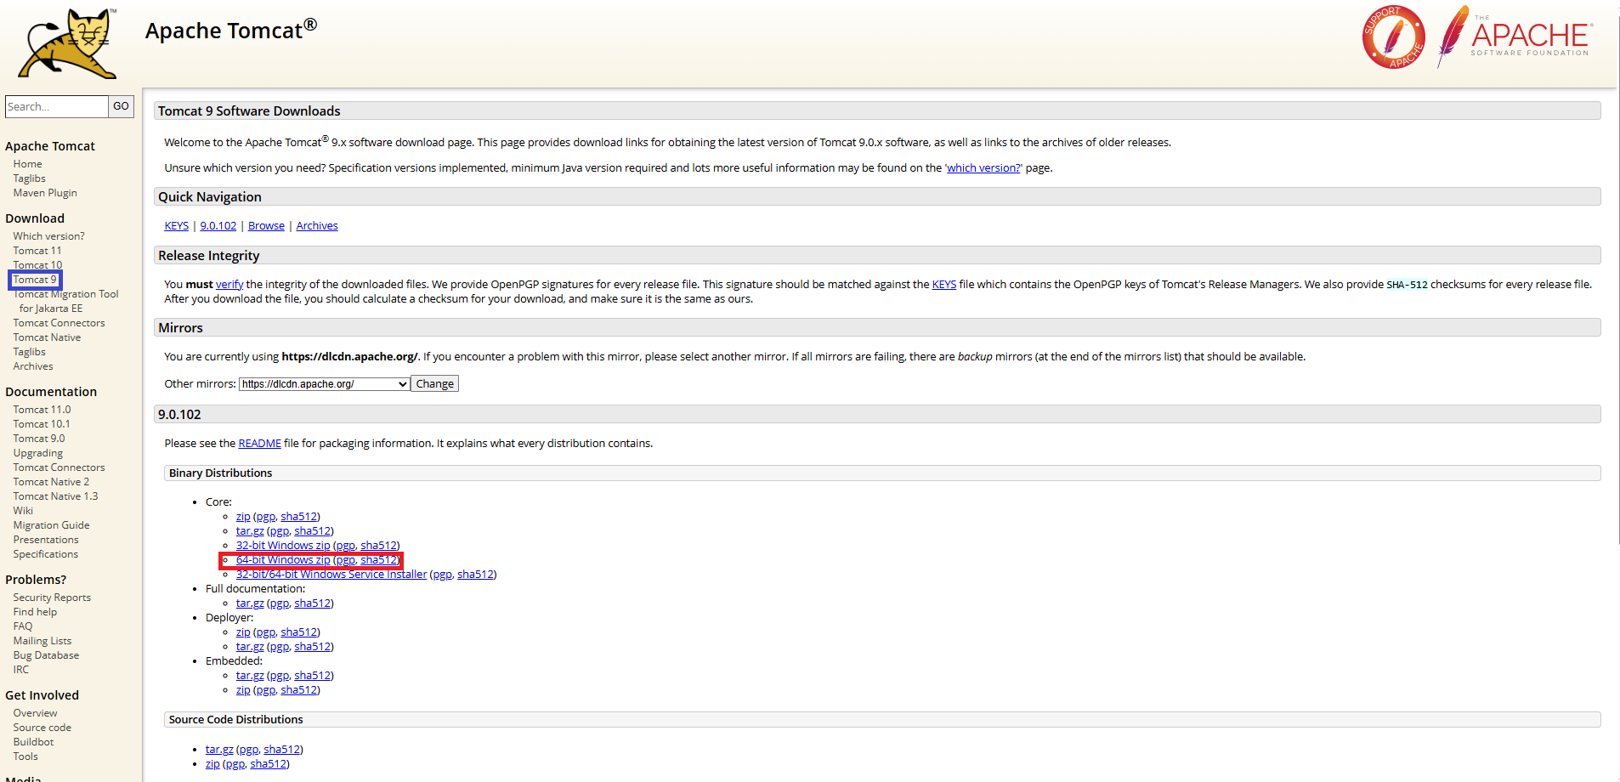Download the Embedded tar.gz

250,676
